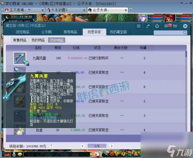This screenshot has height=158, width=193.
Task: Click the purple-haired character portrait
Action: point(142,18)
